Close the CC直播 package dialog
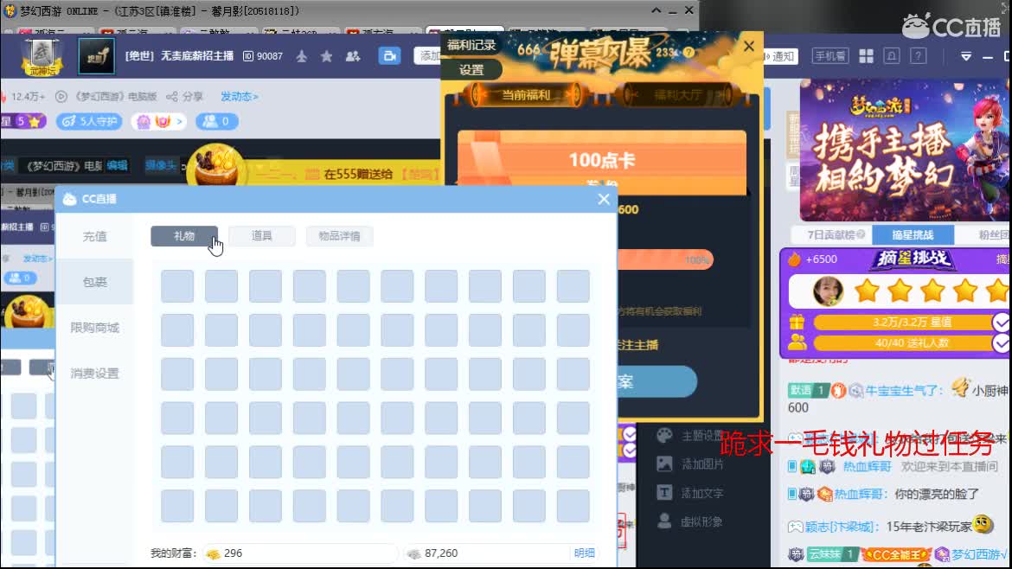Viewport: 1012px width, 569px height. point(604,199)
